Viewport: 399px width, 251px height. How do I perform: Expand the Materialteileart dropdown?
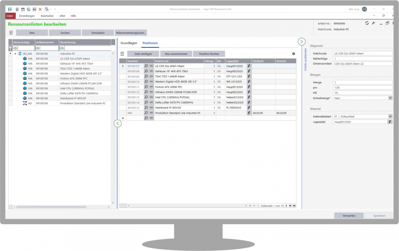pyautogui.click(x=390, y=116)
